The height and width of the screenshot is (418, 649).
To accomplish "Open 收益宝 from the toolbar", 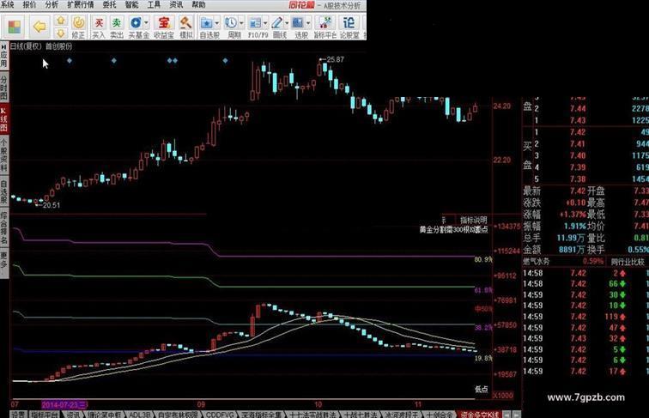I will click(x=164, y=27).
